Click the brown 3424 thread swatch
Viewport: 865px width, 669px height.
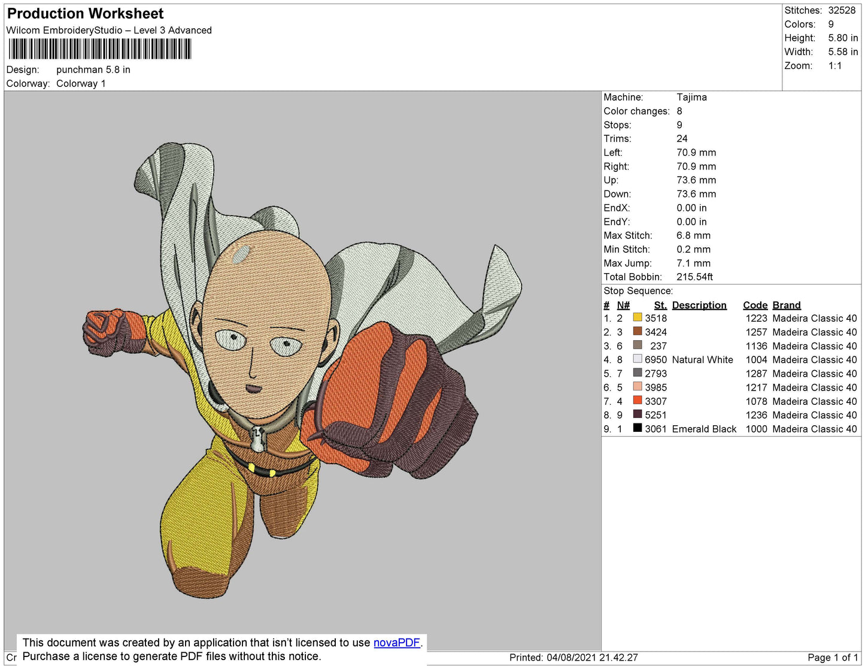pyautogui.click(x=638, y=331)
